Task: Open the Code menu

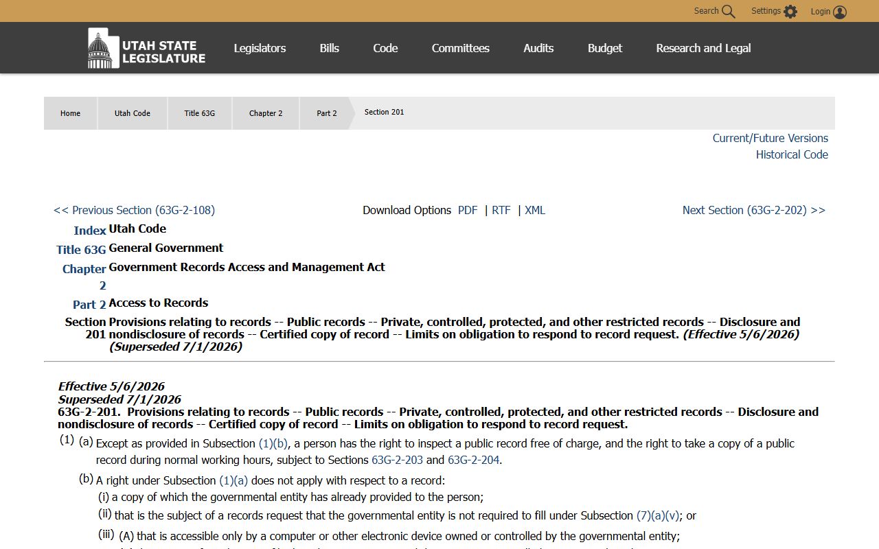Action: (x=385, y=48)
